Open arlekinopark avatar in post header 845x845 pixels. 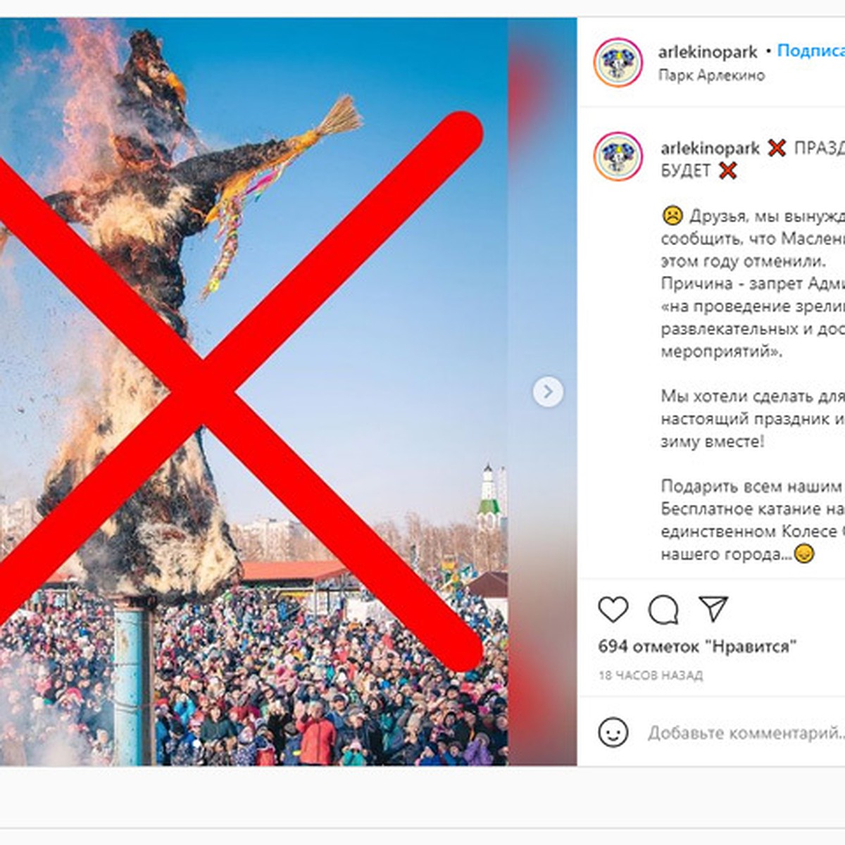(x=618, y=63)
